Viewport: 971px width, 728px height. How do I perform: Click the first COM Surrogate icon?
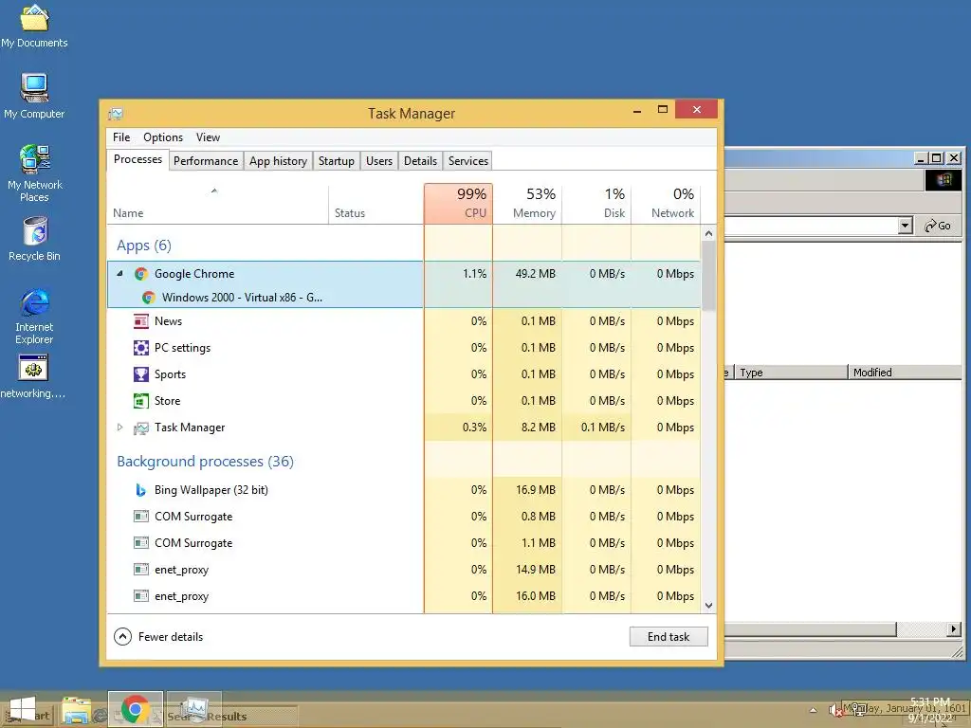141,517
